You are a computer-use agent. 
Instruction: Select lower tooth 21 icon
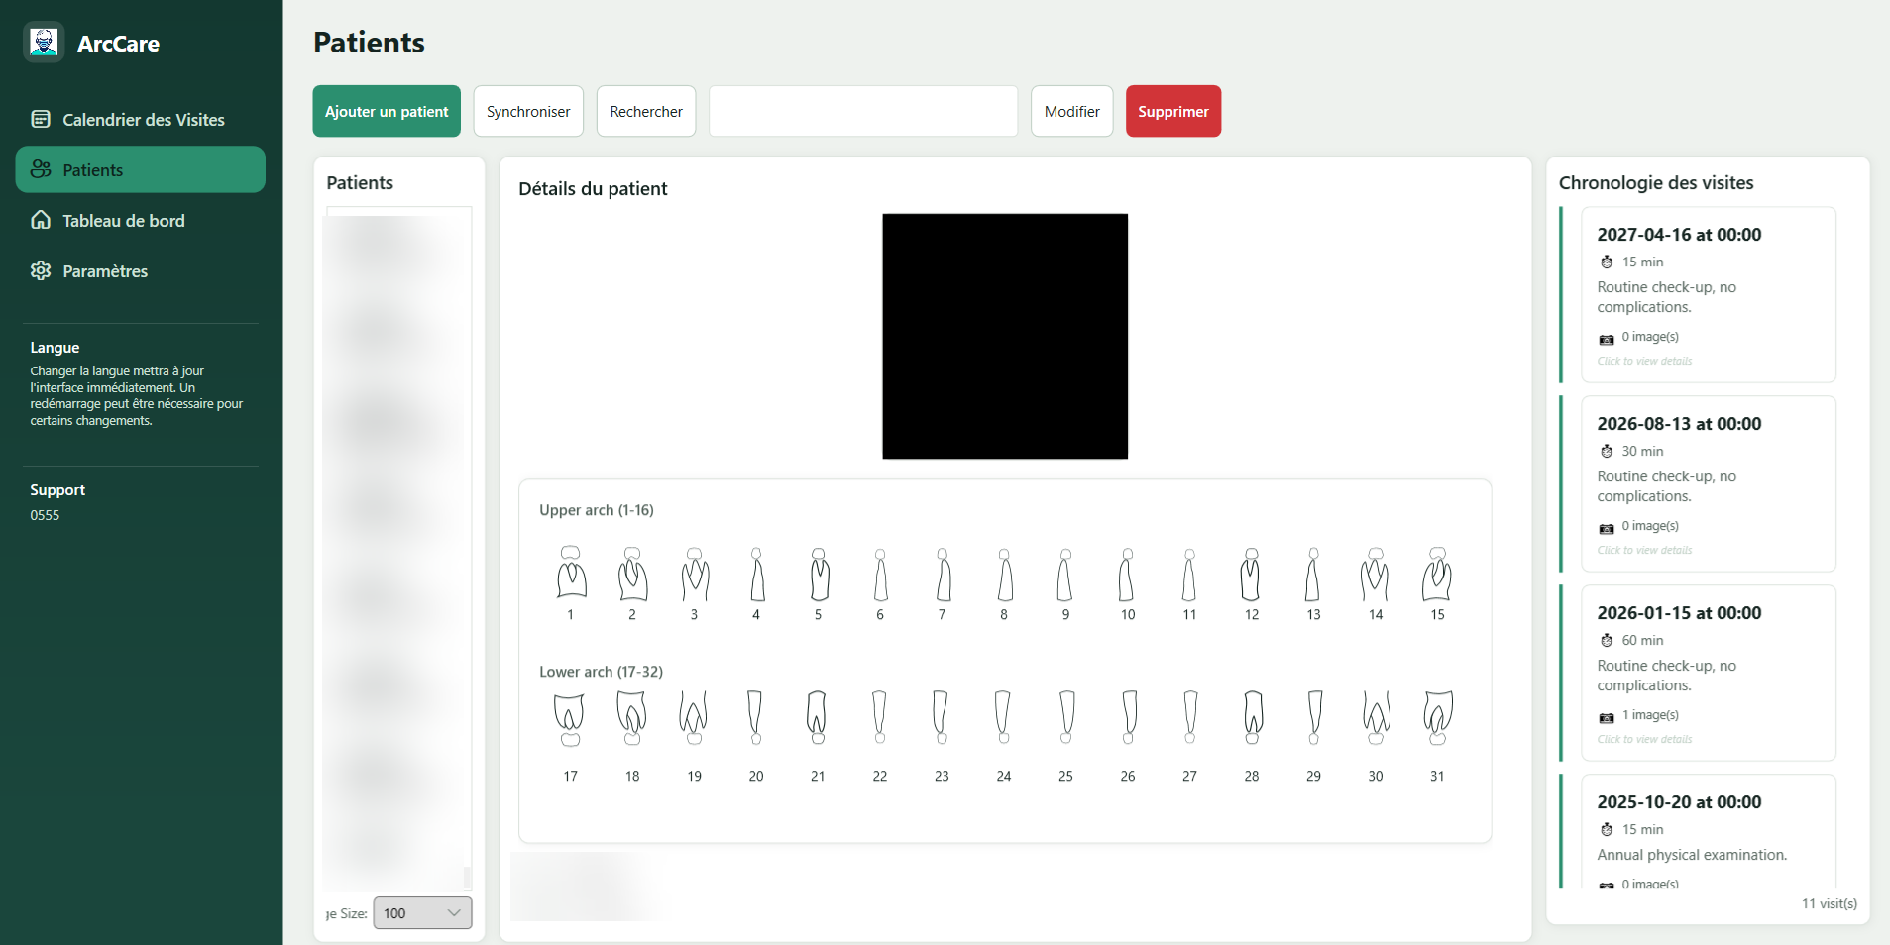pos(819,718)
